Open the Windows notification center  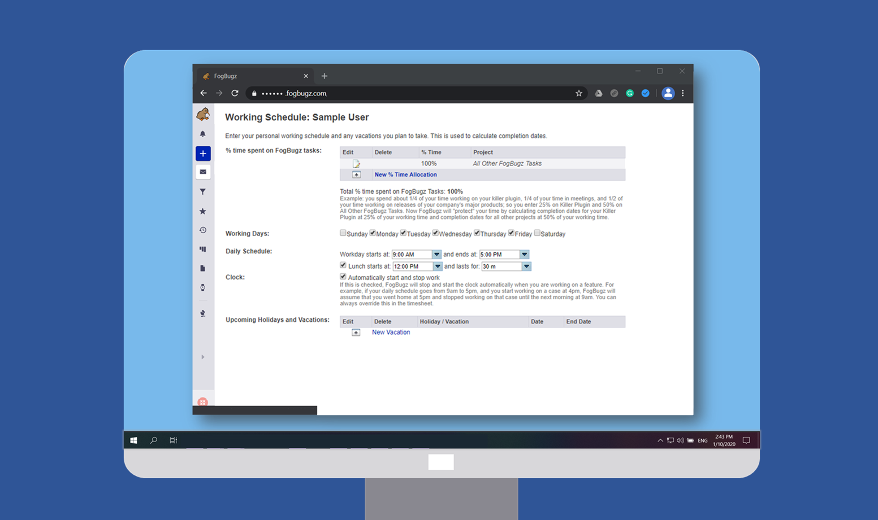point(746,440)
